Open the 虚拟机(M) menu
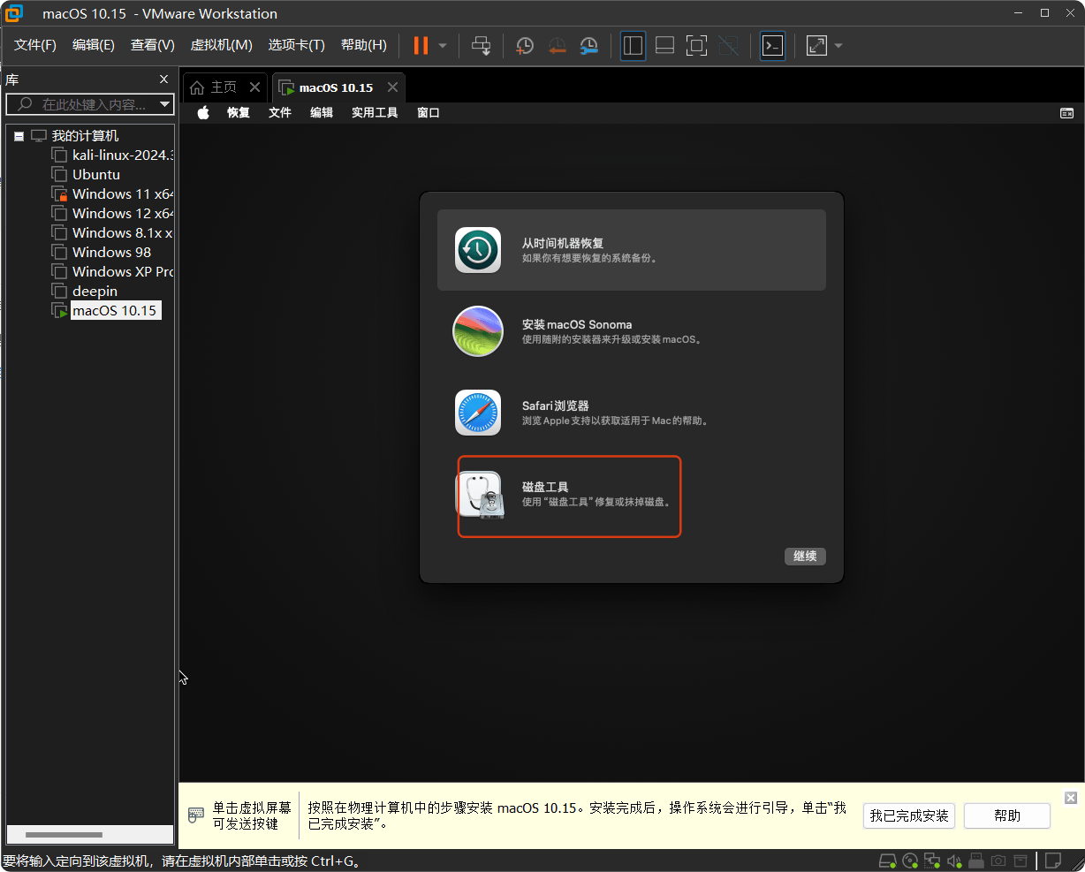The width and height of the screenshot is (1085, 872). (x=220, y=44)
